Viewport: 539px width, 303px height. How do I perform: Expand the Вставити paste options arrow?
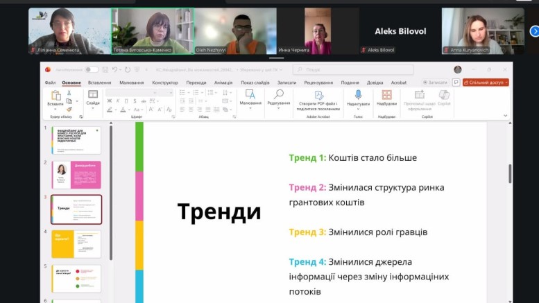[x=55, y=110]
